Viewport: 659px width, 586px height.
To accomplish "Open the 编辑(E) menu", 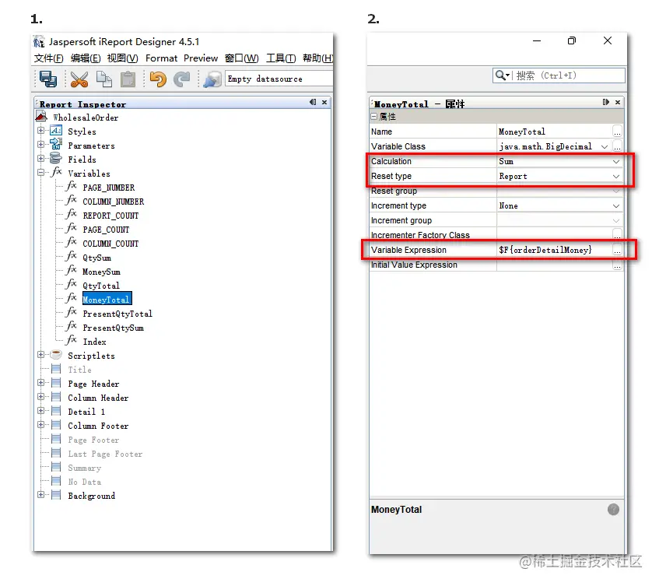I will (x=86, y=58).
